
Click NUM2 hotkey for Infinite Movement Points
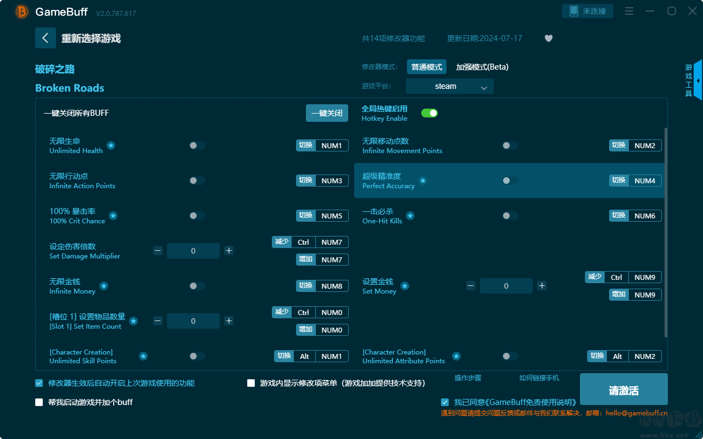tap(645, 145)
